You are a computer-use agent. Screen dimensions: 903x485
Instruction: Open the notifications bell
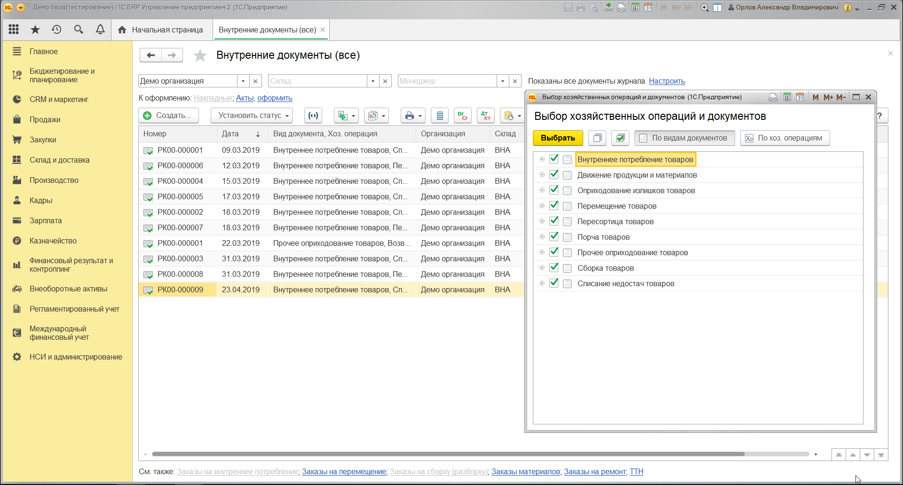(x=100, y=30)
